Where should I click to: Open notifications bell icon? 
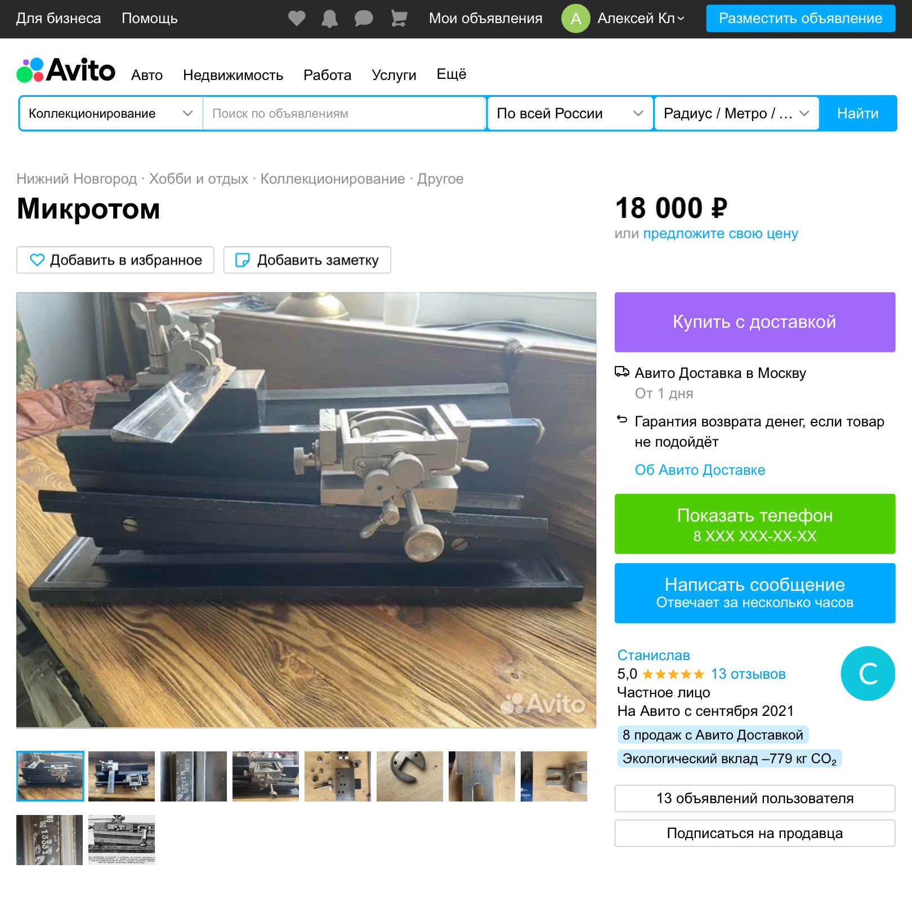[x=329, y=19]
